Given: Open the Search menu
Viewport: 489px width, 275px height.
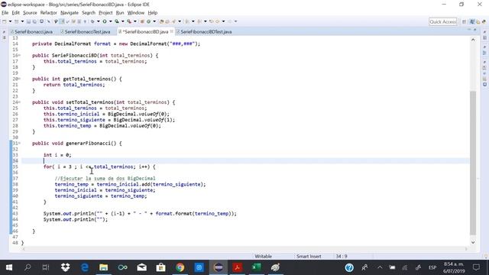Looking at the screenshot, I should 89,13.
